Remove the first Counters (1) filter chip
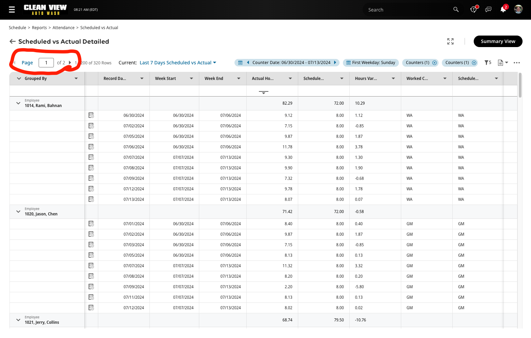The height and width of the screenshot is (338, 531). (x=434, y=63)
